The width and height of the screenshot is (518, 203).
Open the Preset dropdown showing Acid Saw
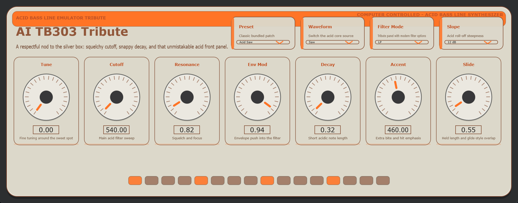click(x=263, y=42)
